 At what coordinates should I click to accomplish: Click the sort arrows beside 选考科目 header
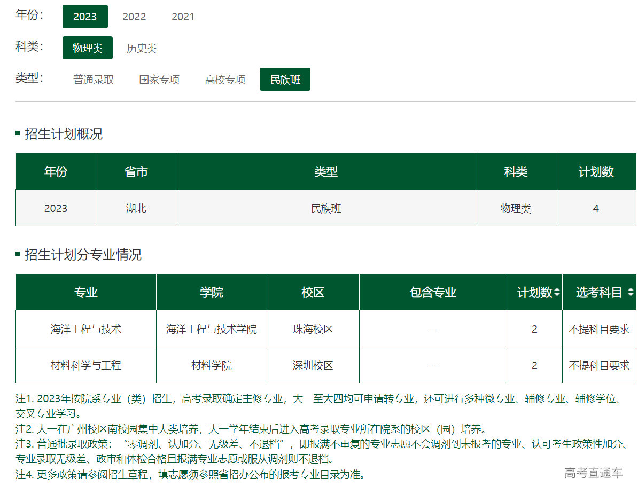click(631, 293)
